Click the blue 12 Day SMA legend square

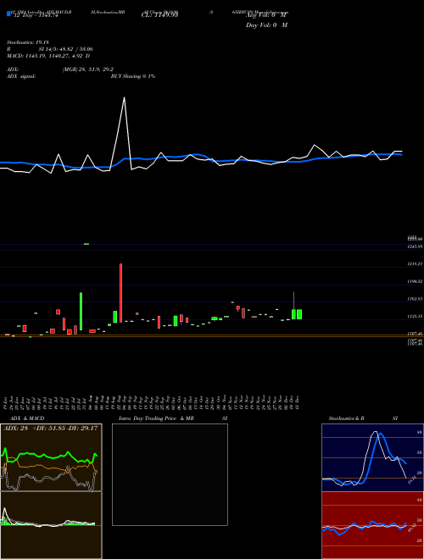pos(8,14)
